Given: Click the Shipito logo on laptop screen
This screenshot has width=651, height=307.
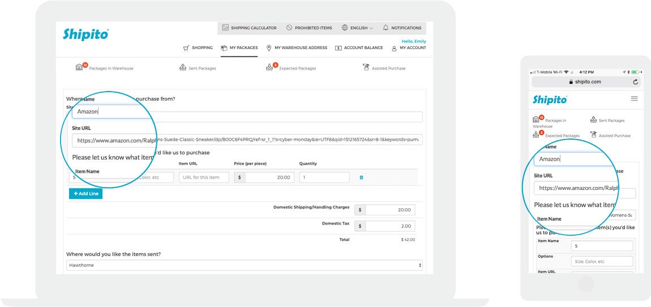Looking at the screenshot, I should tap(85, 34).
